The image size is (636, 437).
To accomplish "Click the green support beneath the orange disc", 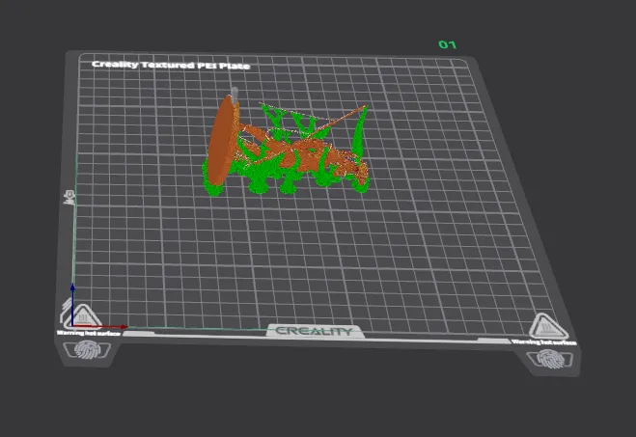I will pos(213,184).
